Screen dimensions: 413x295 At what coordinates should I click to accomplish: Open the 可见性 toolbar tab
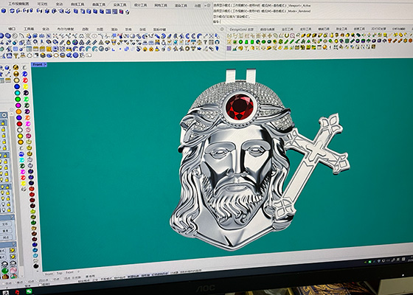(x=42, y=4)
